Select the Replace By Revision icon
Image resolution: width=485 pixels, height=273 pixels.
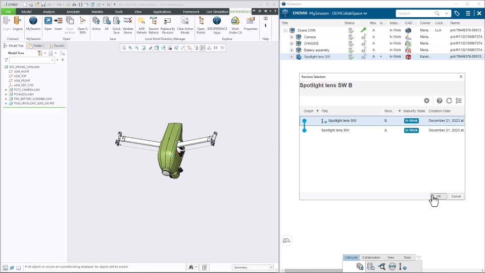click(x=168, y=25)
